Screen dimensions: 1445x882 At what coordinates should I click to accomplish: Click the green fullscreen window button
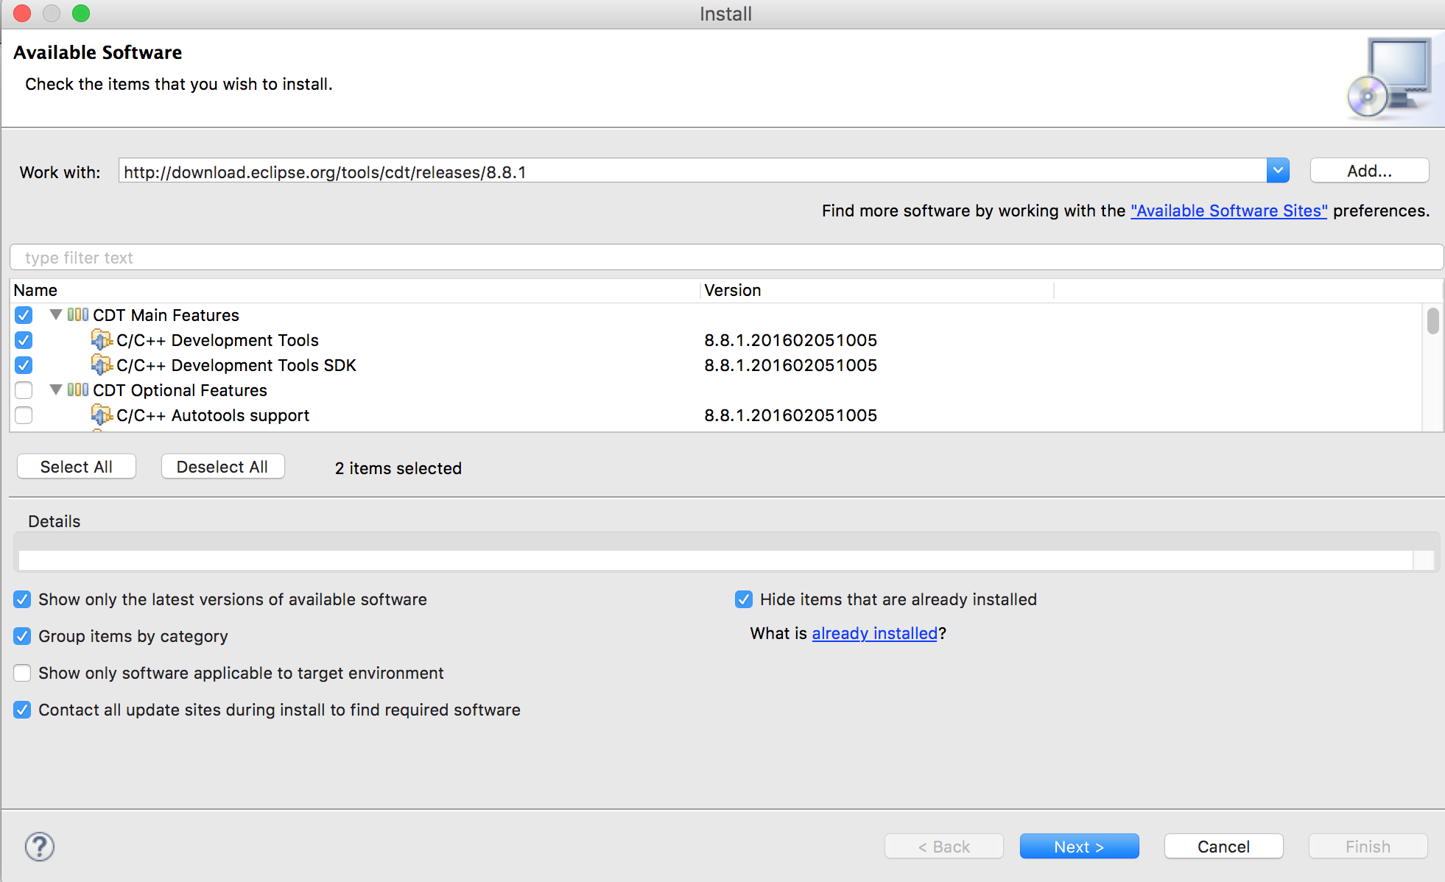click(x=81, y=13)
